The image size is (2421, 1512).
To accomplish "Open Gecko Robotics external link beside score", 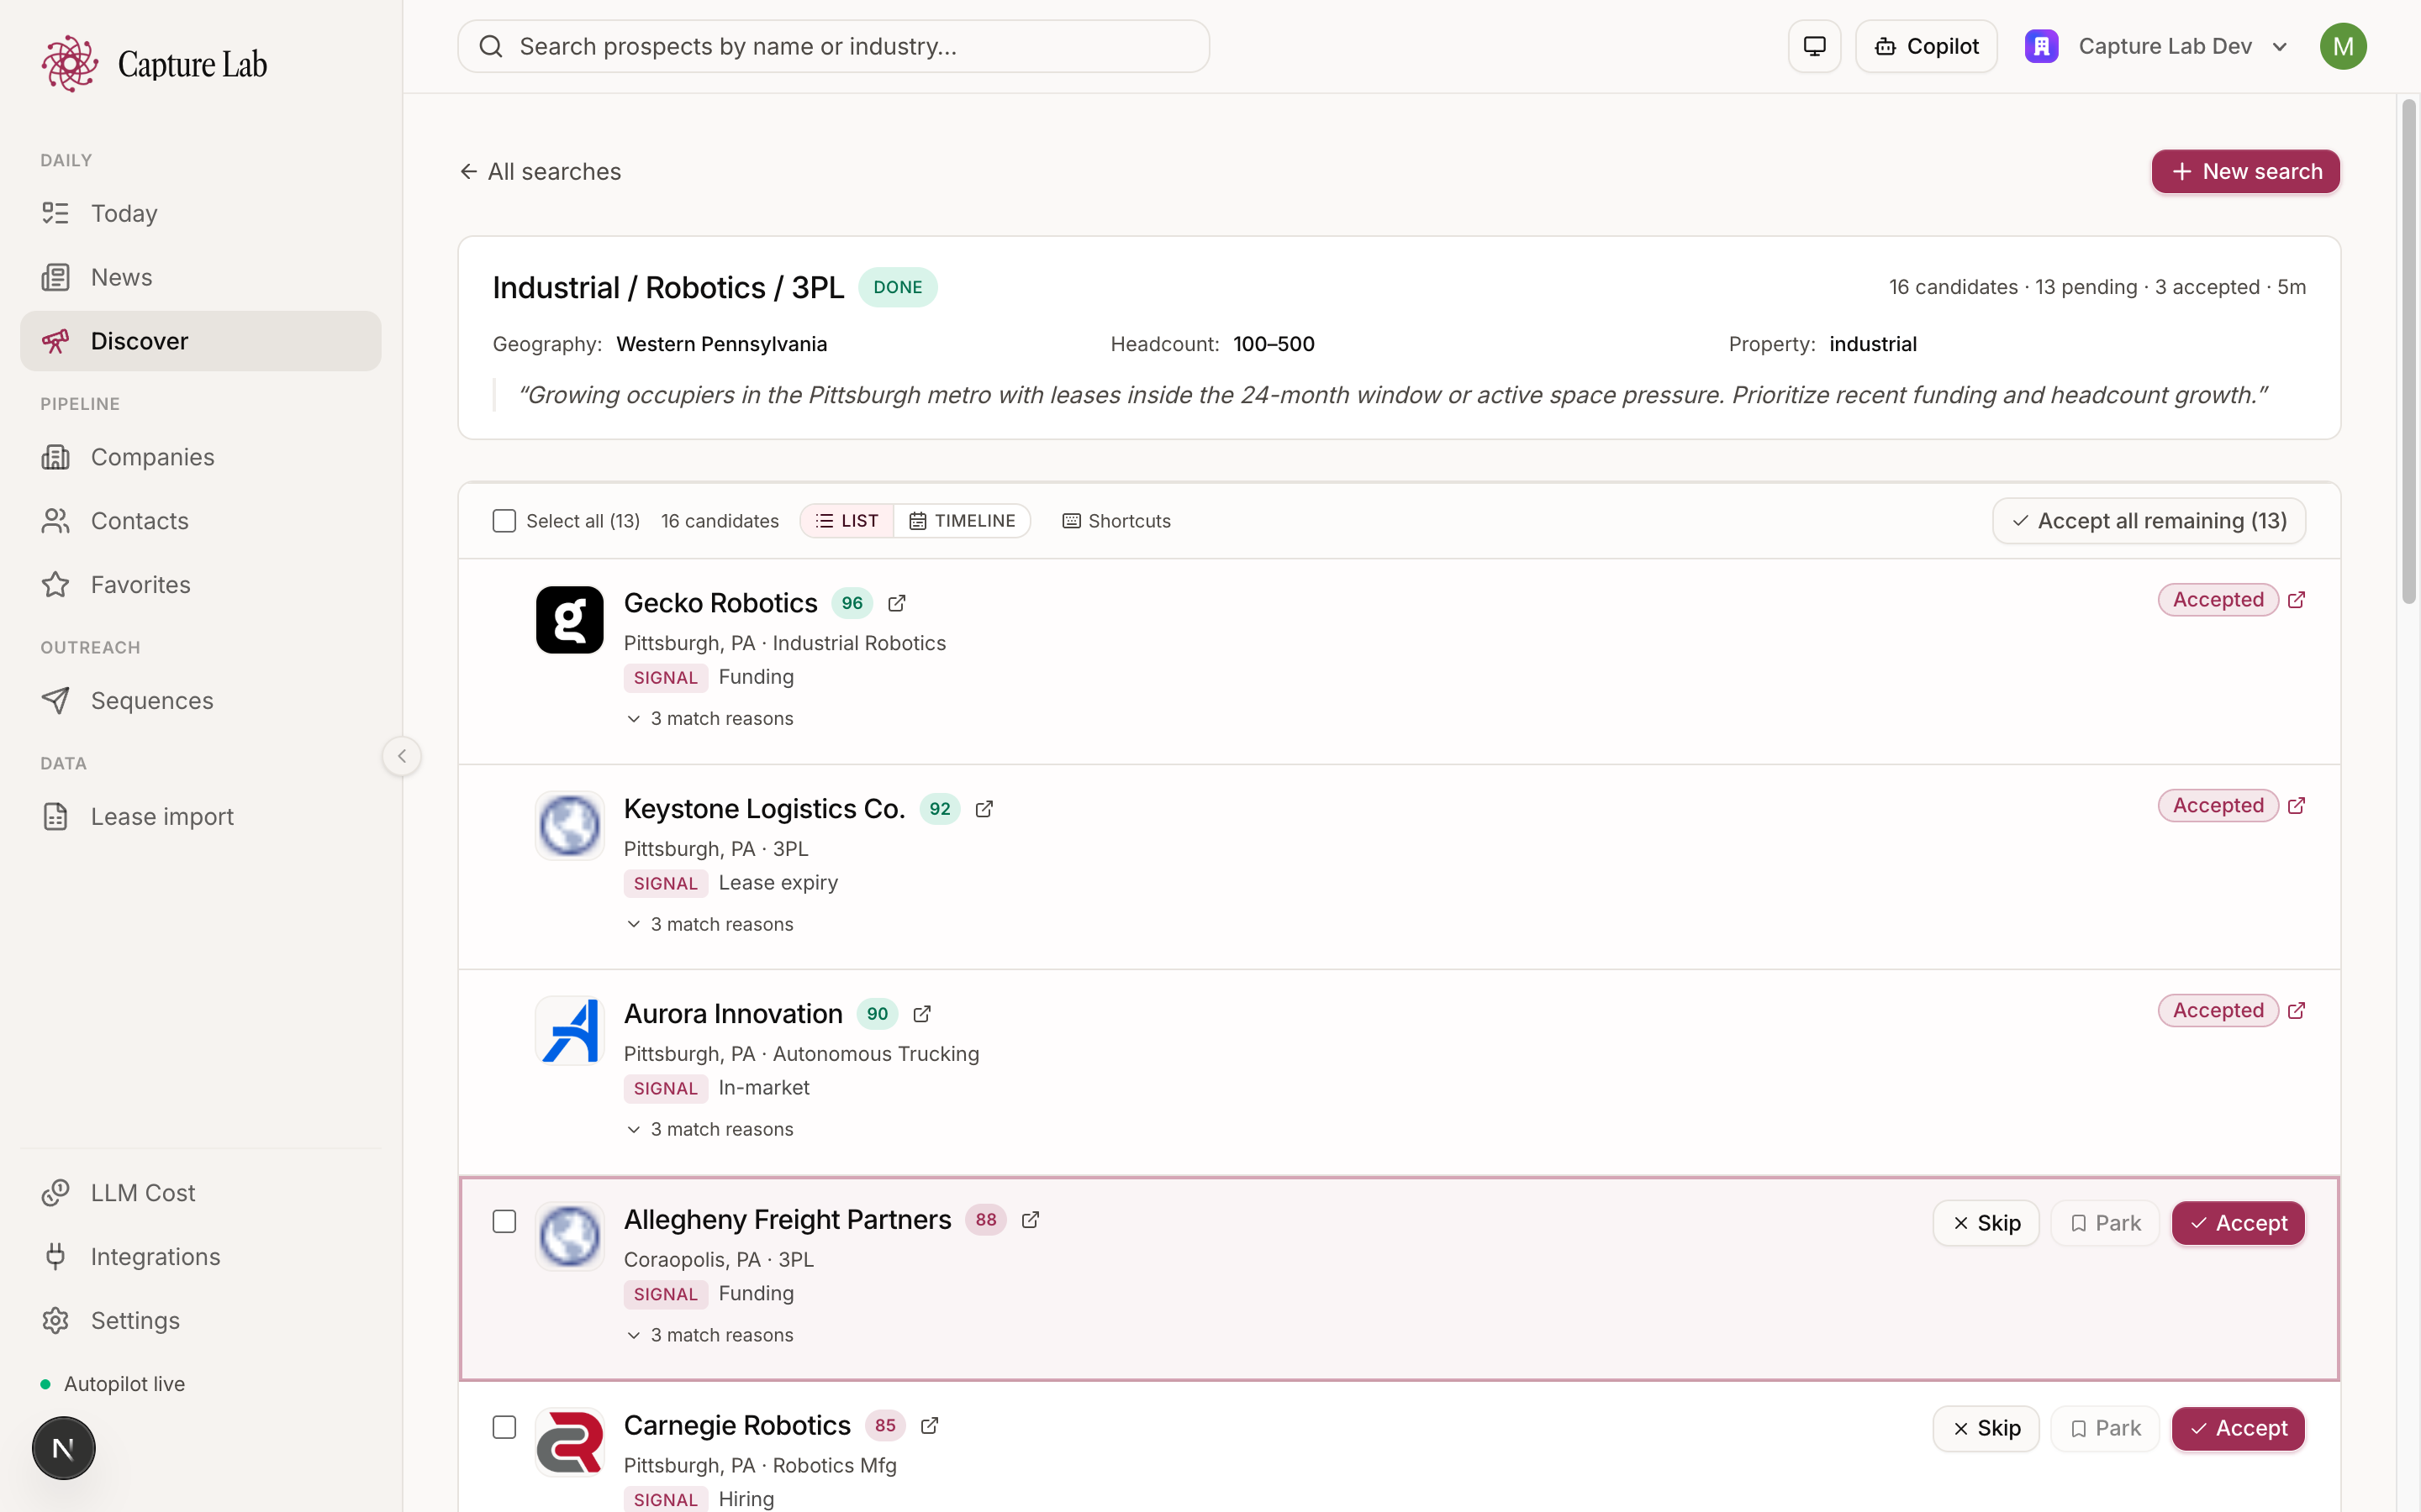I will click(x=896, y=603).
